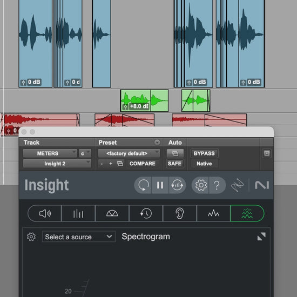Click the 20 axis label in spectrogram
Viewport: 297px width, 297px height.
(x=68, y=291)
